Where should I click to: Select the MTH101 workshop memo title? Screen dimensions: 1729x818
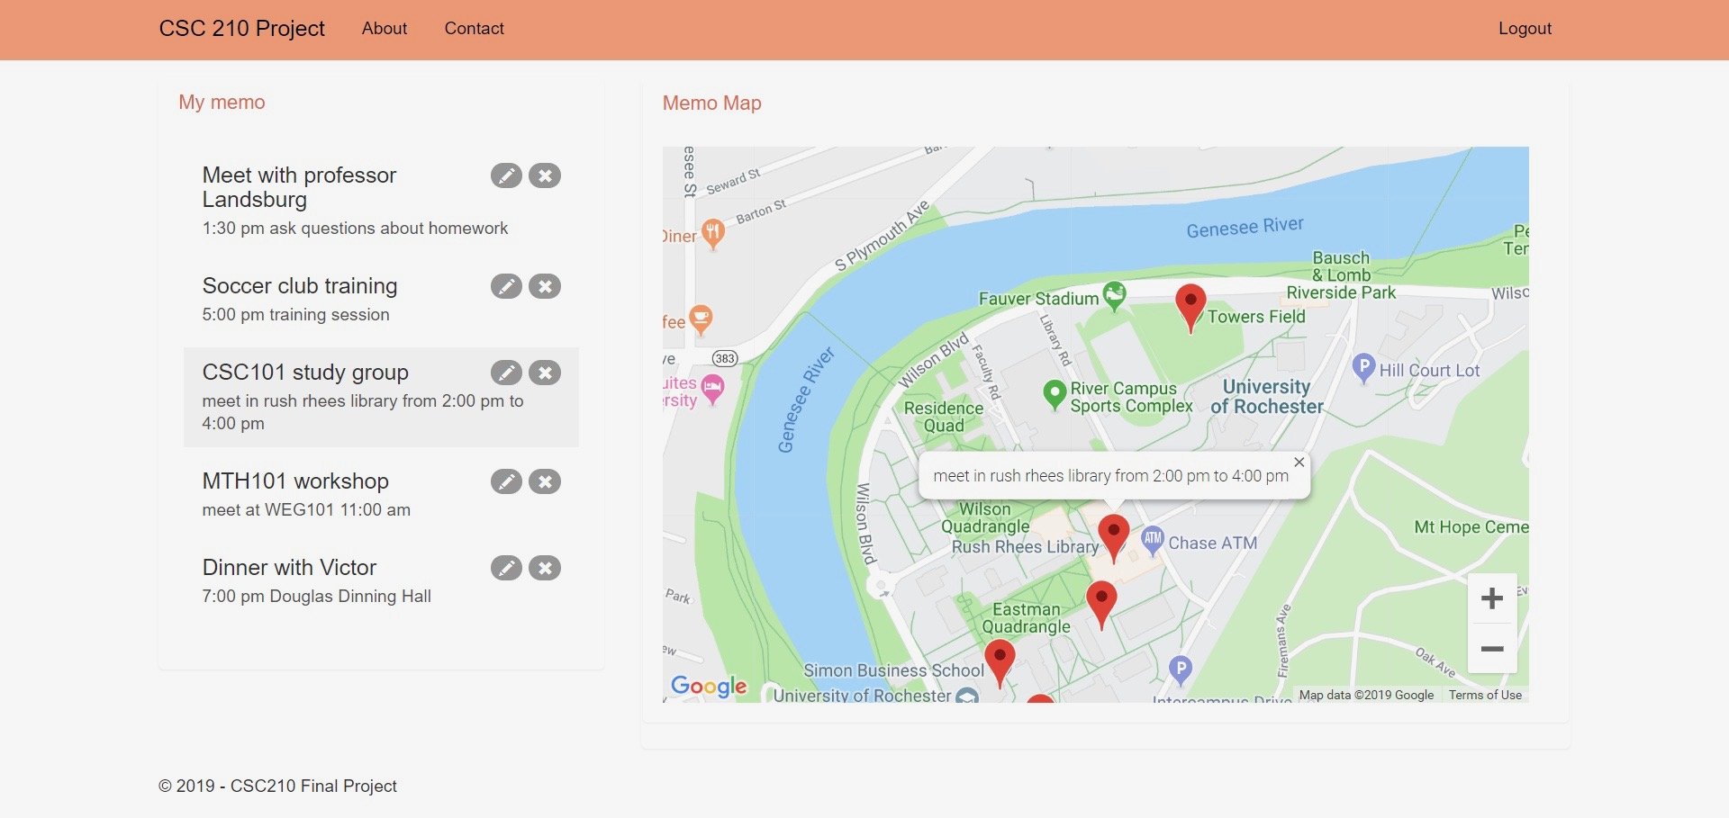pos(295,481)
